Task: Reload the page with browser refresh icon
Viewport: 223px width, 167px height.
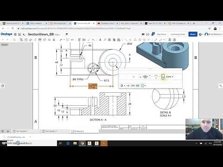Action: coord(13,28)
